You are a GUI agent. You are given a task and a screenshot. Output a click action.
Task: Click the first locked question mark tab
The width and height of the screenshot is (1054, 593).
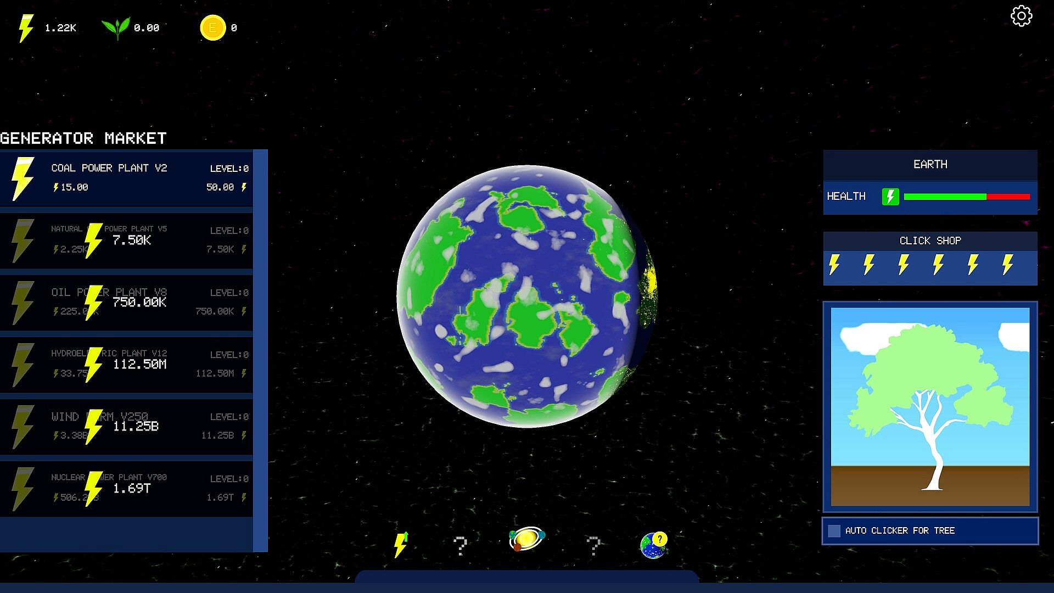(460, 546)
